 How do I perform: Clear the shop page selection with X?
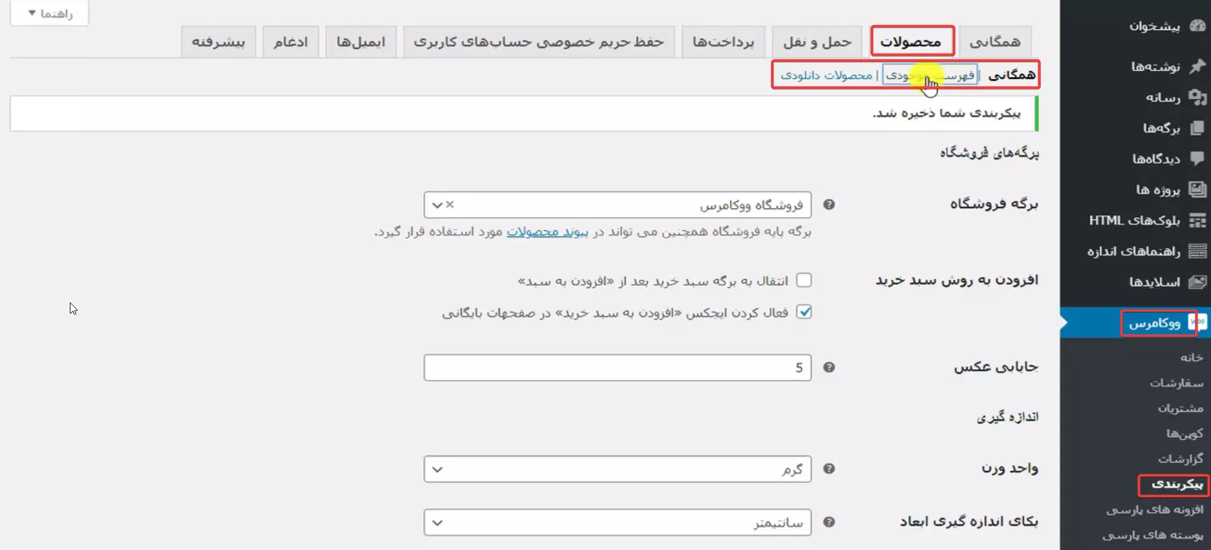click(x=450, y=204)
